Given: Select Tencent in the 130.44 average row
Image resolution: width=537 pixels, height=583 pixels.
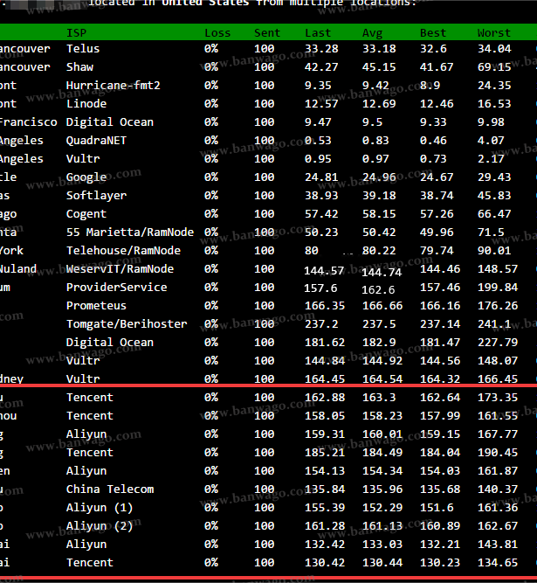Looking at the screenshot, I should [x=90, y=563].
